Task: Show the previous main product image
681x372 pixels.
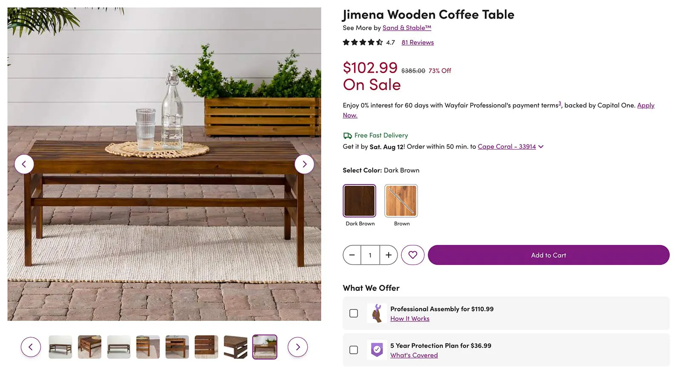Action: tap(24, 164)
